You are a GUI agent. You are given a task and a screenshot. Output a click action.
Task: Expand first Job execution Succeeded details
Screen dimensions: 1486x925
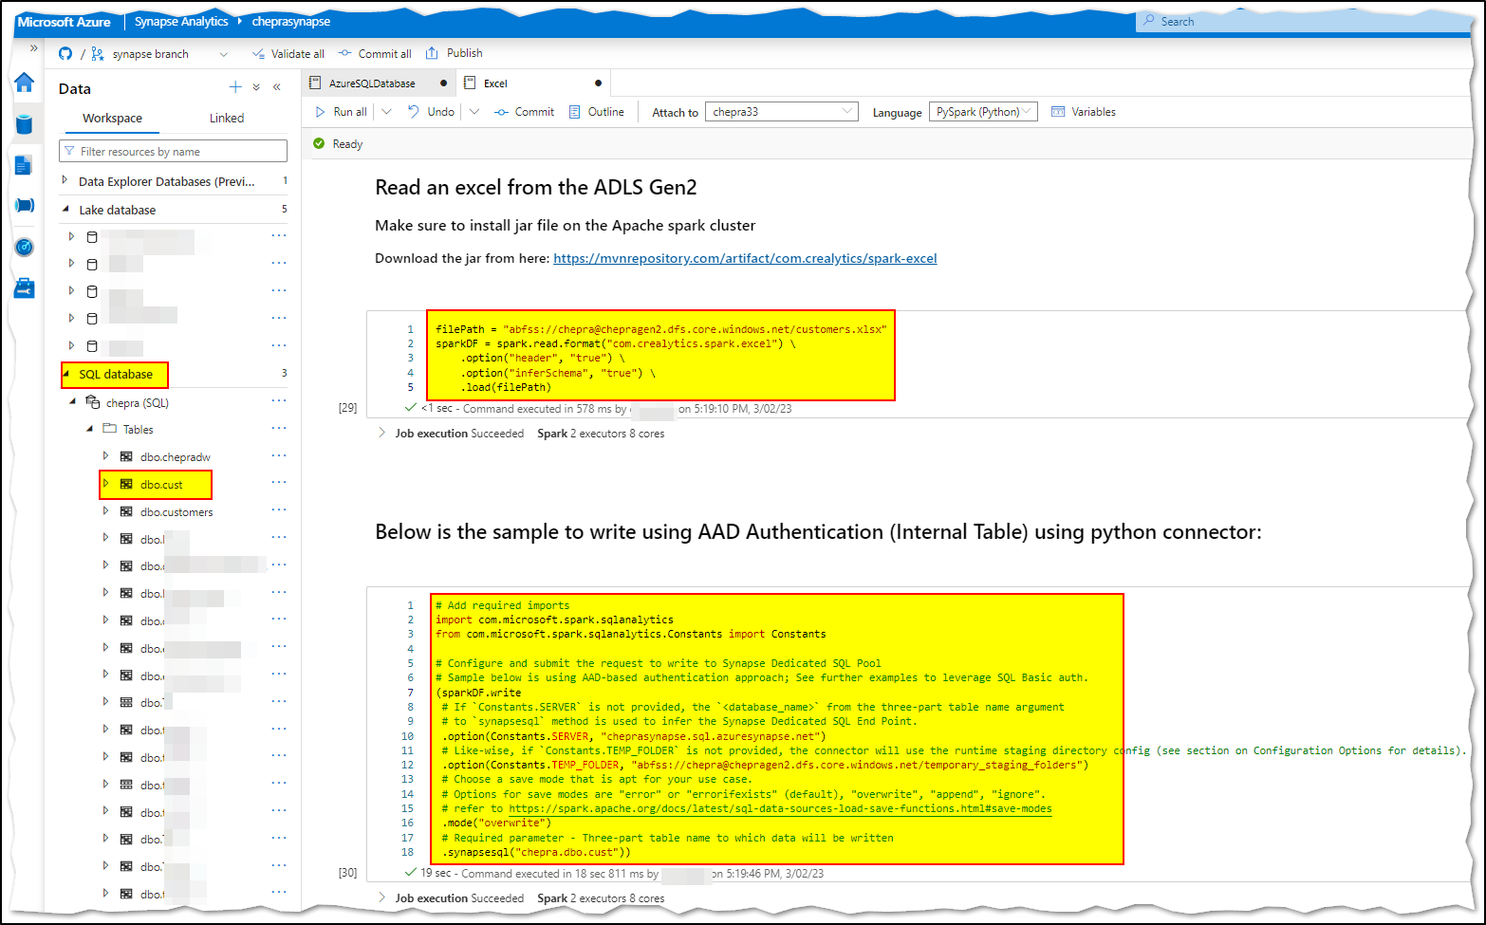coord(382,434)
